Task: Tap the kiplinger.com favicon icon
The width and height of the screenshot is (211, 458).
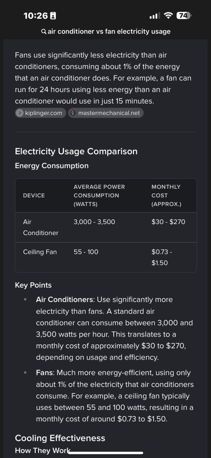Action: tap(20, 113)
